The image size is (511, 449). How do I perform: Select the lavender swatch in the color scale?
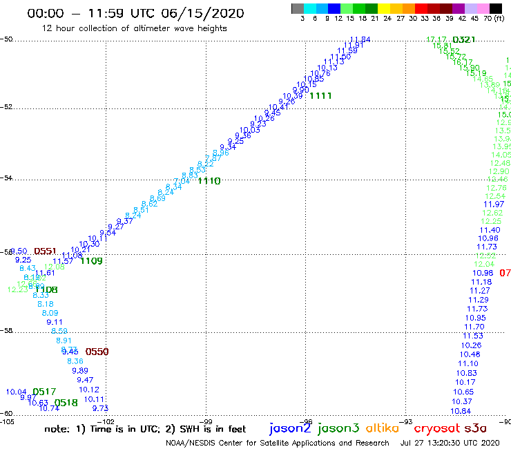pos(471,8)
